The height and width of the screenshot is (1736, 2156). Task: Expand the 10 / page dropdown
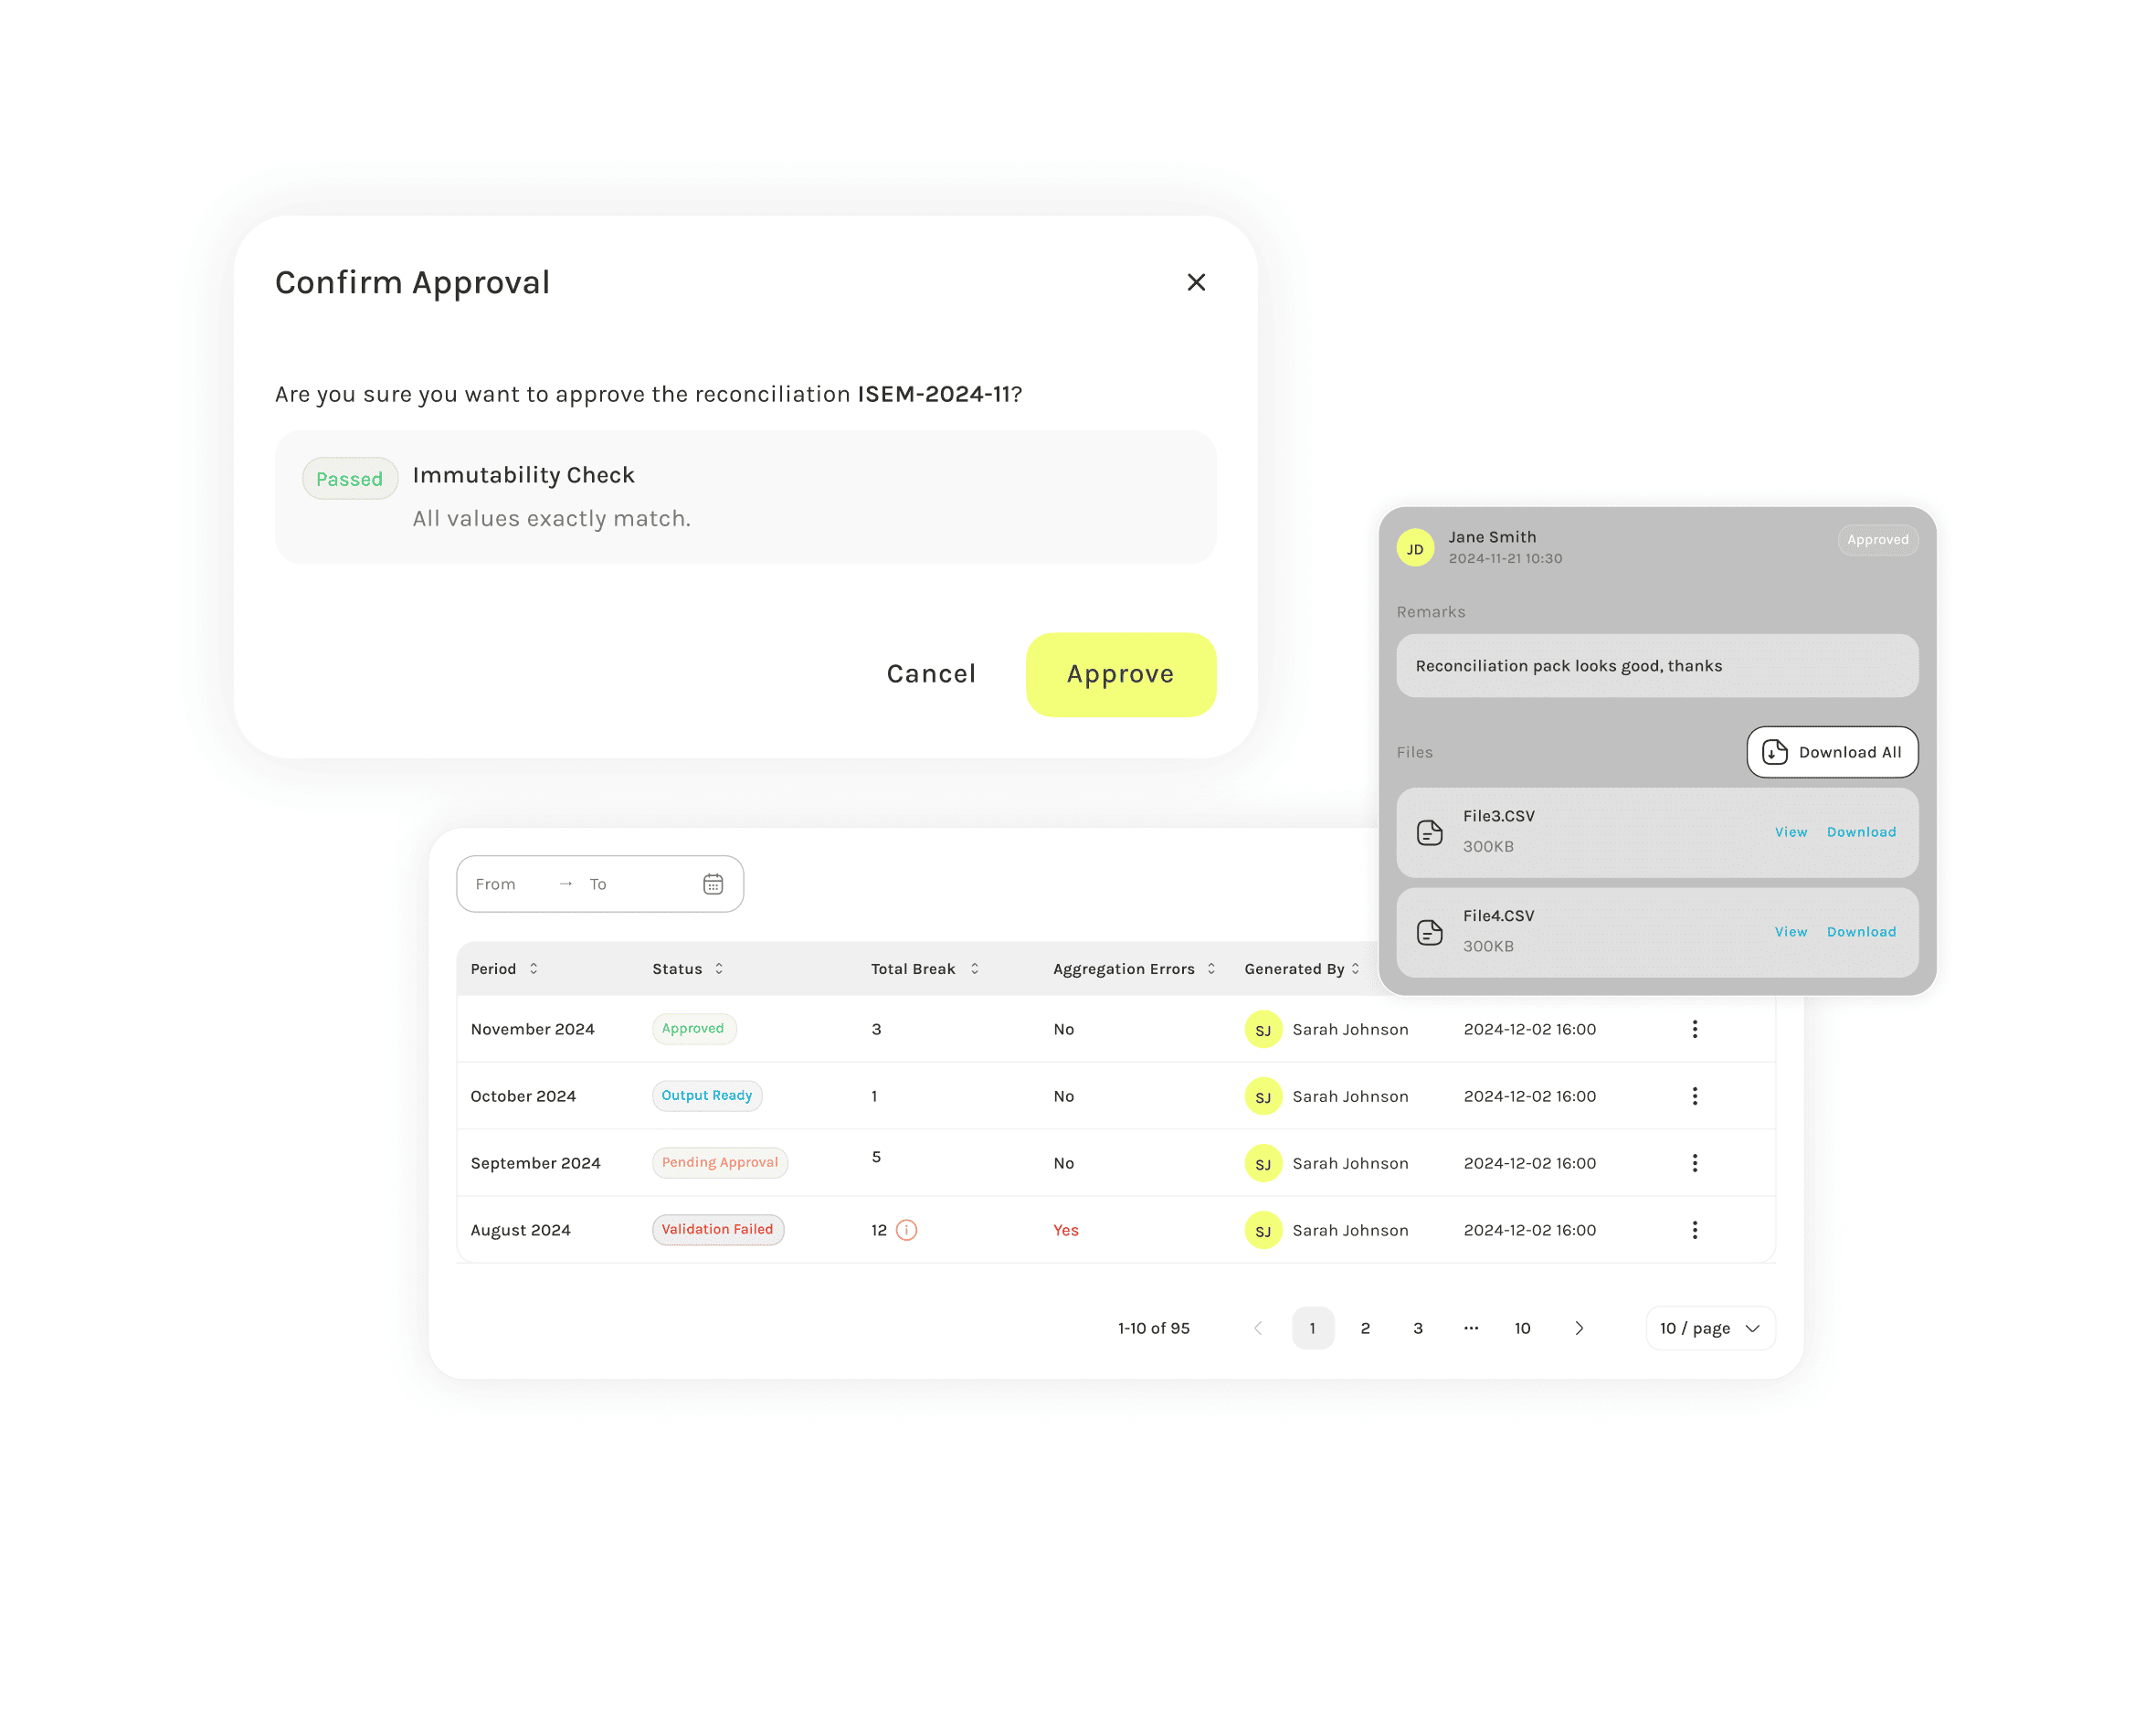1709,1328
